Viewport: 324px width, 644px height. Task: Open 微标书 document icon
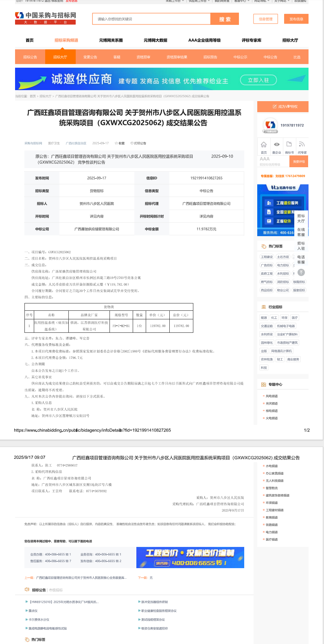pyautogui.click(x=289, y=144)
